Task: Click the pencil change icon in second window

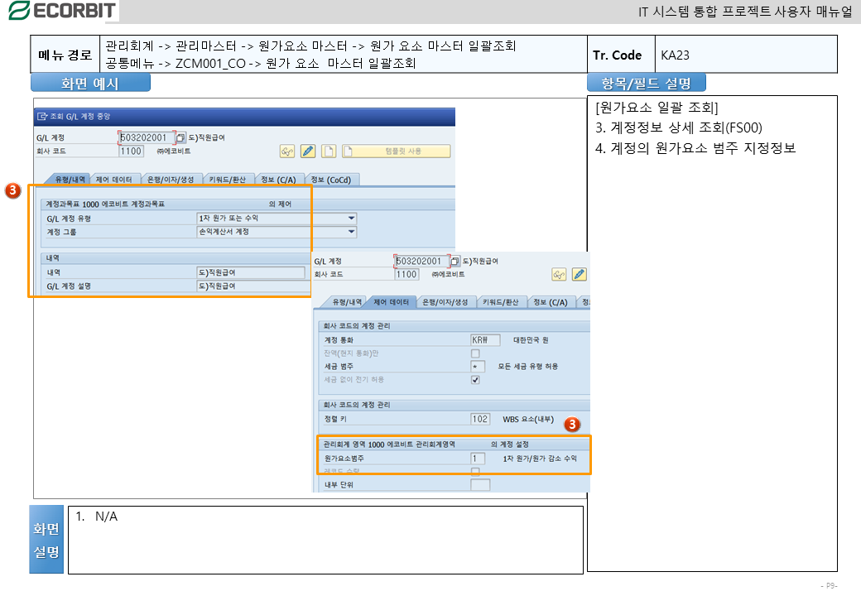Action: pos(580,274)
